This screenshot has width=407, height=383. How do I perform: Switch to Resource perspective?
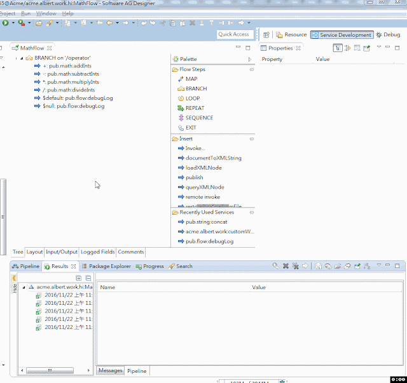coord(291,35)
